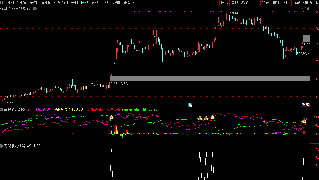
Task: Click the panel layout icon at top-left
Action: click(x=3, y=3)
